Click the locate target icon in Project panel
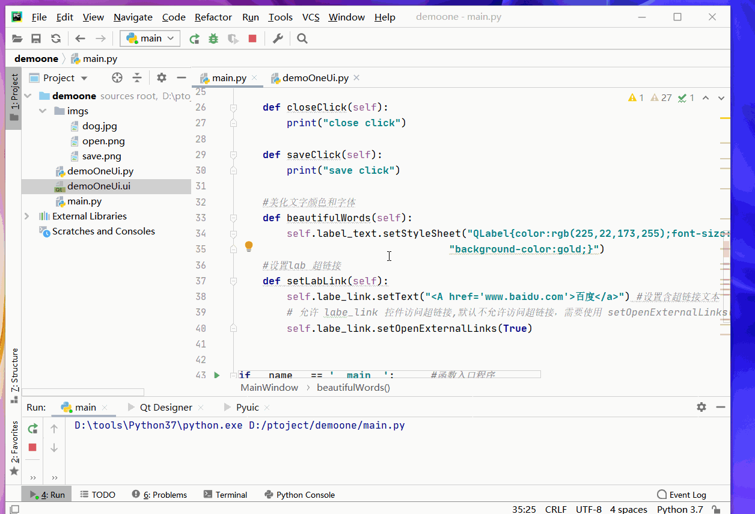The image size is (755, 514). point(117,78)
